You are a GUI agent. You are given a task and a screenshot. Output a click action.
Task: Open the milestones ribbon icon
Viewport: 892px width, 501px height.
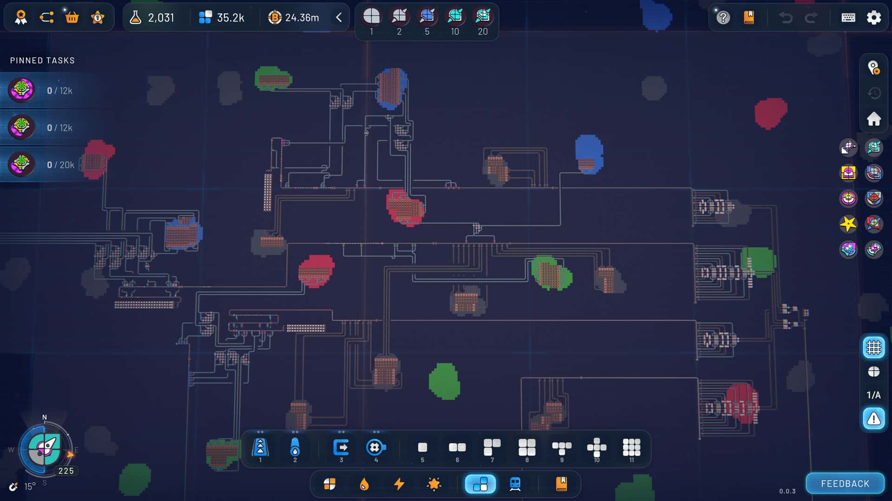(x=21, y=18)
